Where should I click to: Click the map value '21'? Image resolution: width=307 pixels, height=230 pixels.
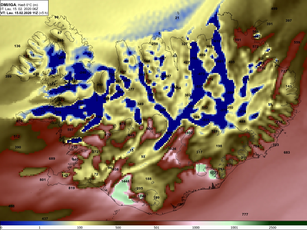(x=177, y=18)
